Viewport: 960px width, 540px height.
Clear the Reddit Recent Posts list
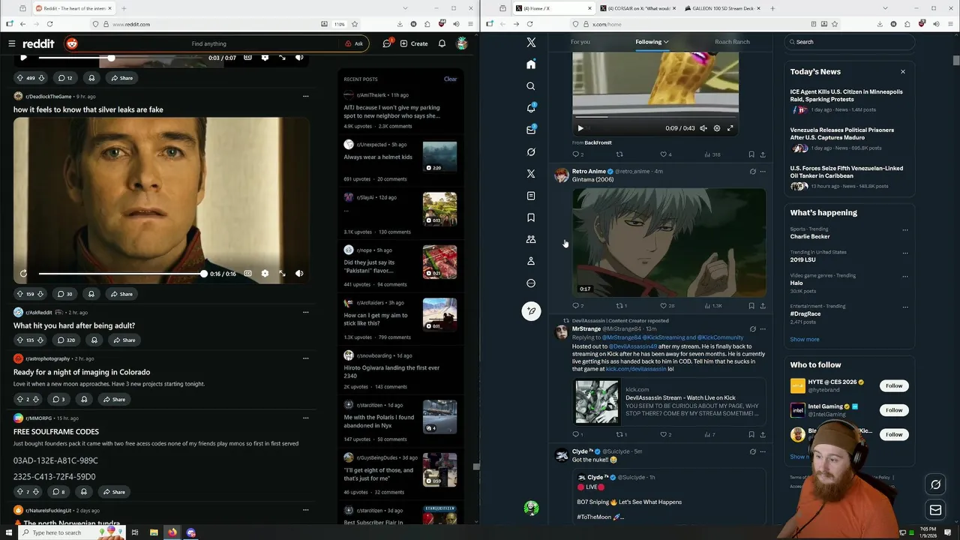pyautogui.click(x=450, y=79)
